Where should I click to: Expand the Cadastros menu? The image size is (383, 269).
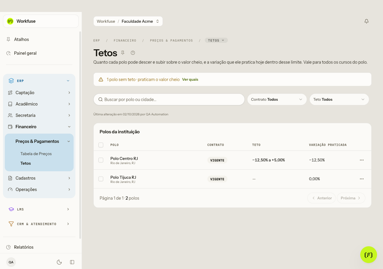39,178
